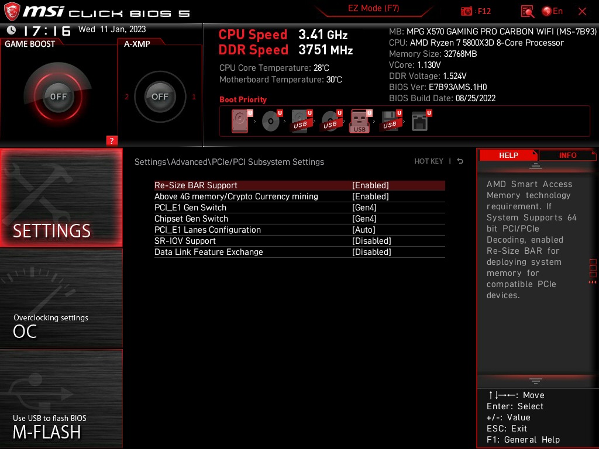Switch to the HELP tab

click(x=508, y=155)
